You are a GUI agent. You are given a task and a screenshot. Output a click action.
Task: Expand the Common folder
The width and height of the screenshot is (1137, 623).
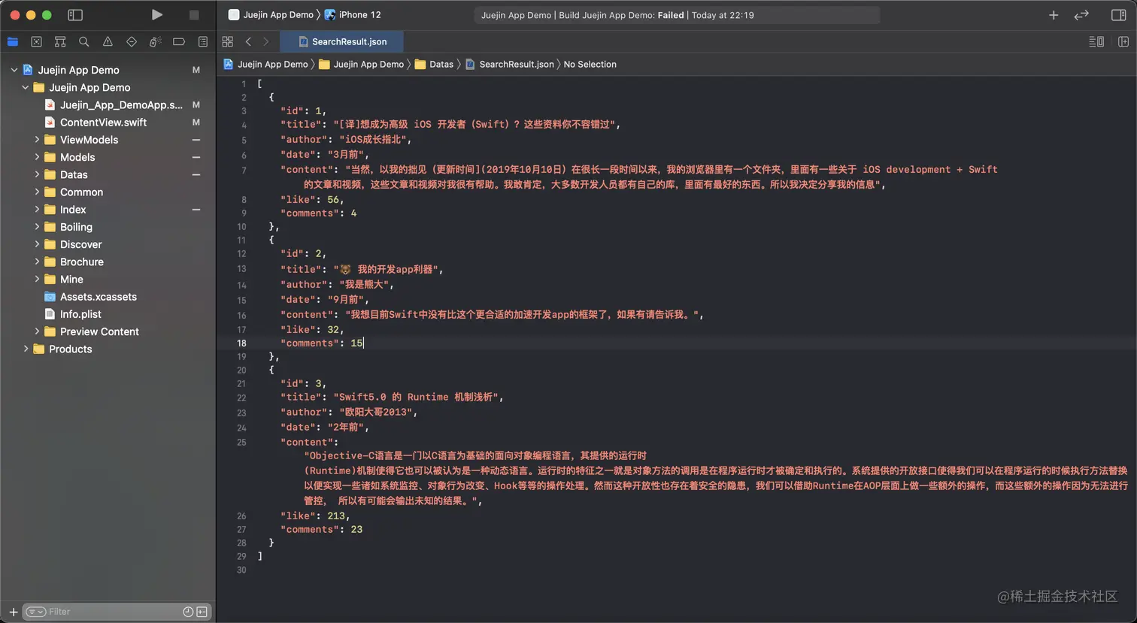click(x=37, y=192)
